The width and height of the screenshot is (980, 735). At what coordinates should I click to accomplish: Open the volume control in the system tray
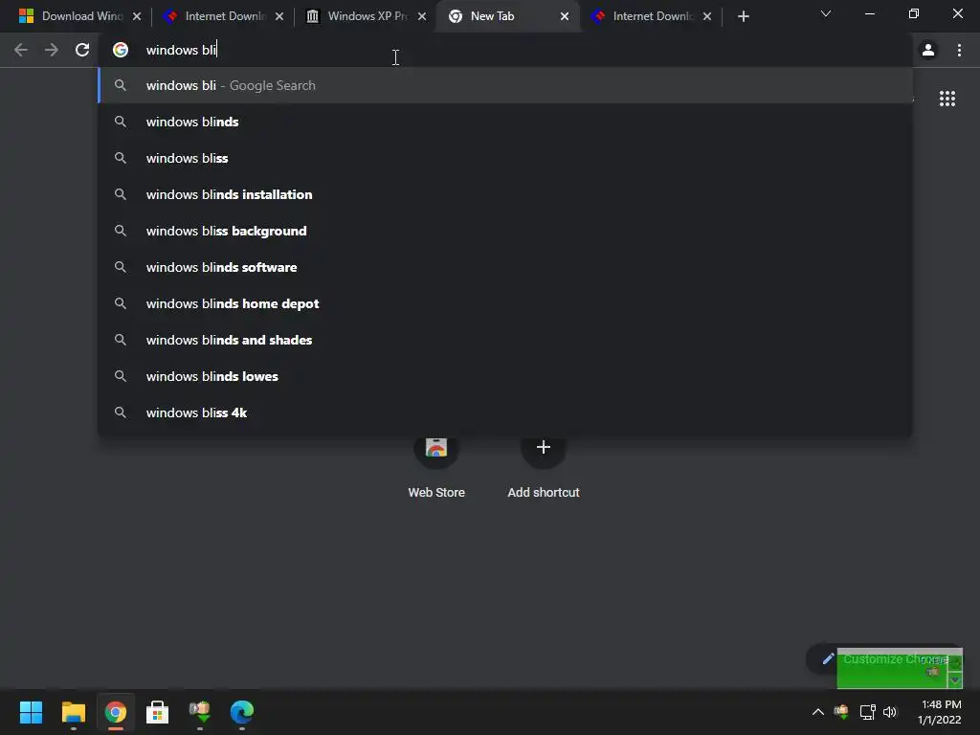(890, 712)
